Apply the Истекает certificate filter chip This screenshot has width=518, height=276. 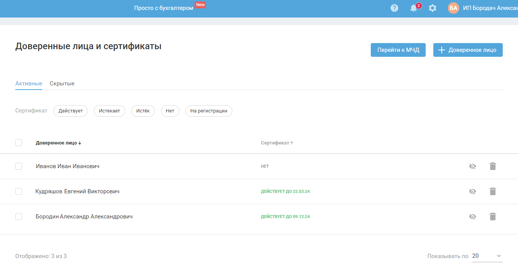[109, 111]
